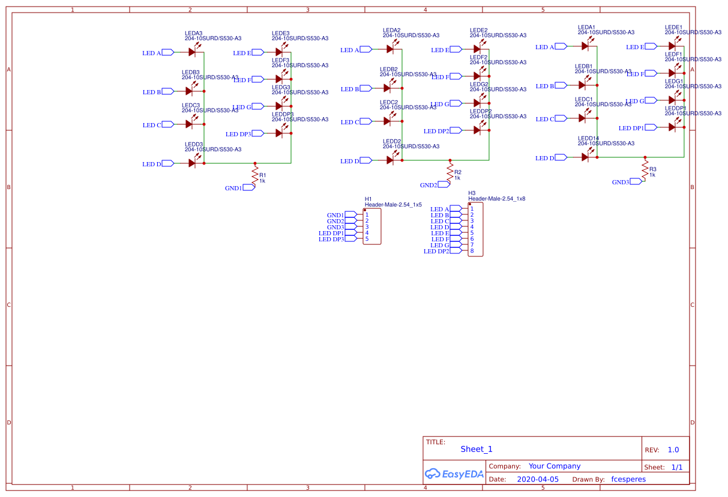The width and height of the screenshot is (728, 497).
Task: Click the Drawn By name fcesperes
Action: [x=628, y=478]
